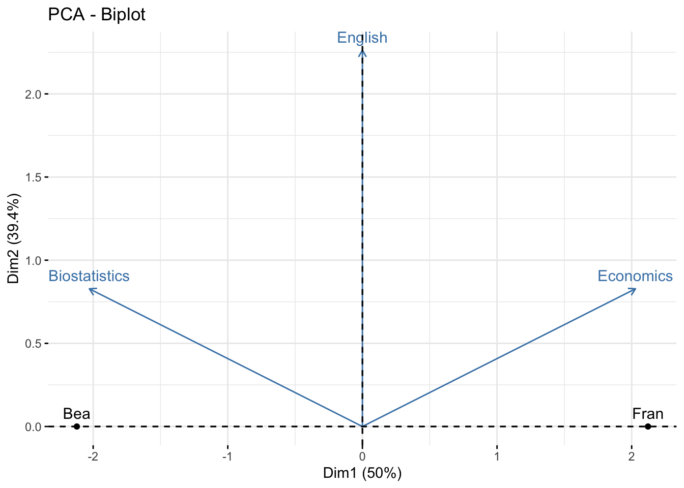This screenshot has height=488, width=684.
Task: Select the Biostatistics variable label
Action: (x=89, y=276)
